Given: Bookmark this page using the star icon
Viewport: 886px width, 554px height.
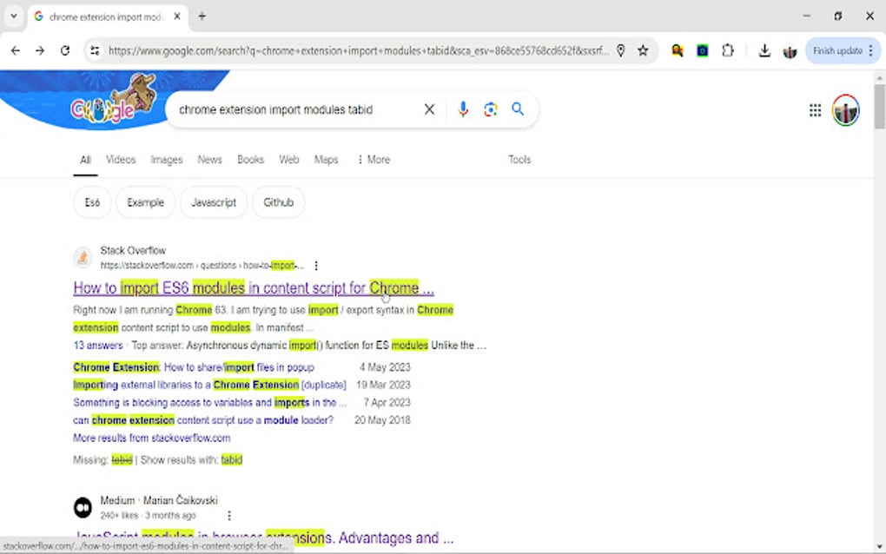Looking at the screenshot, I should (x=644, y=50).
